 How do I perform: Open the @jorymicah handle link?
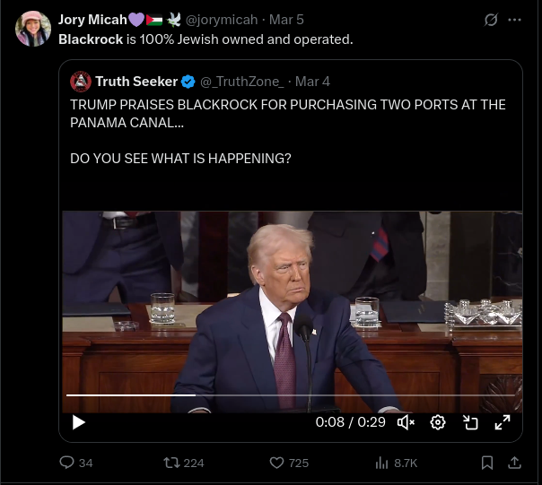click(221, 20)
